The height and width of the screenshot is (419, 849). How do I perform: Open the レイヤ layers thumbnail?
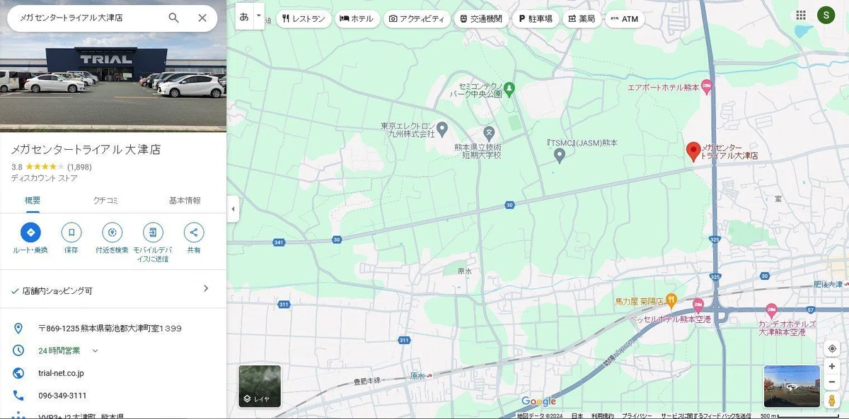(260, 386)
